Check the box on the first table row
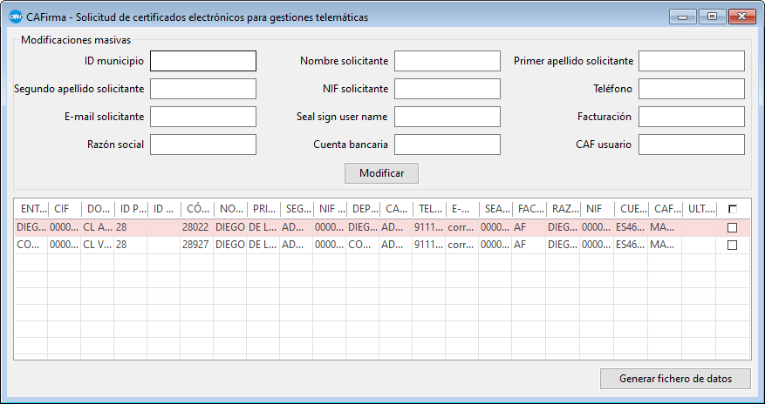Viewport: 765px width, 404px height. click(x=732, y=227)
